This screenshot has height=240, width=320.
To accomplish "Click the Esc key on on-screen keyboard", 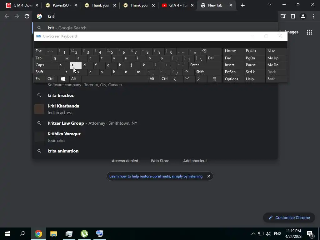I will 40,51.
